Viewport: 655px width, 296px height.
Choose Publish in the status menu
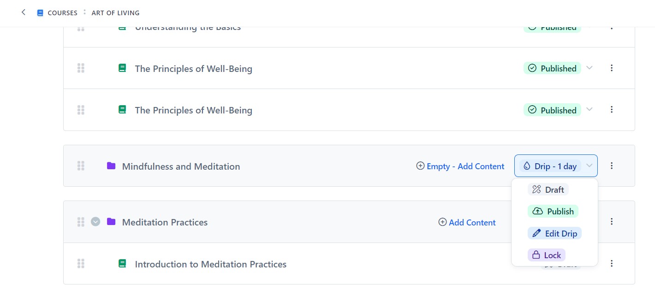(x=553, y=211)
